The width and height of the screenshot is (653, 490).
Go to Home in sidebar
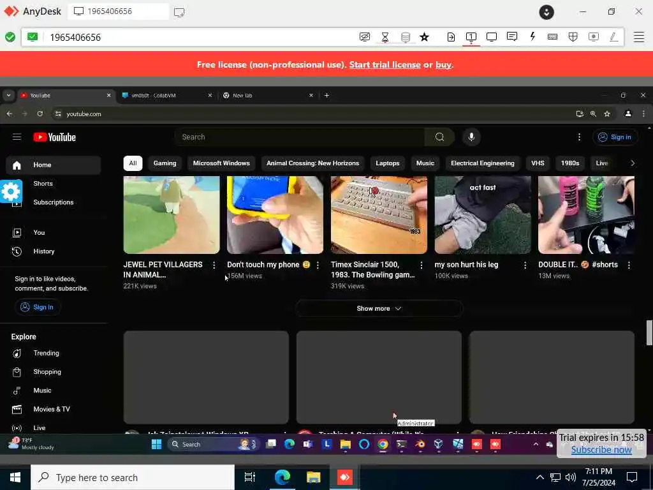(54, 165)
